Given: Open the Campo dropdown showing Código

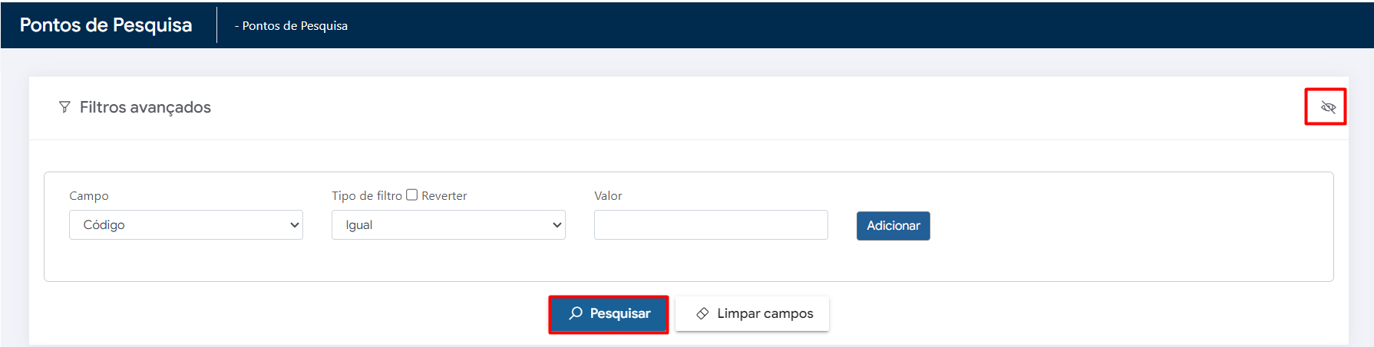Looking at the screenshot, I should (184, 225).
